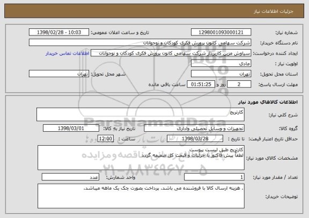The image size is (309, 218).
Task: Select the need number field 1298001093000121
Action: coord(221,32)
